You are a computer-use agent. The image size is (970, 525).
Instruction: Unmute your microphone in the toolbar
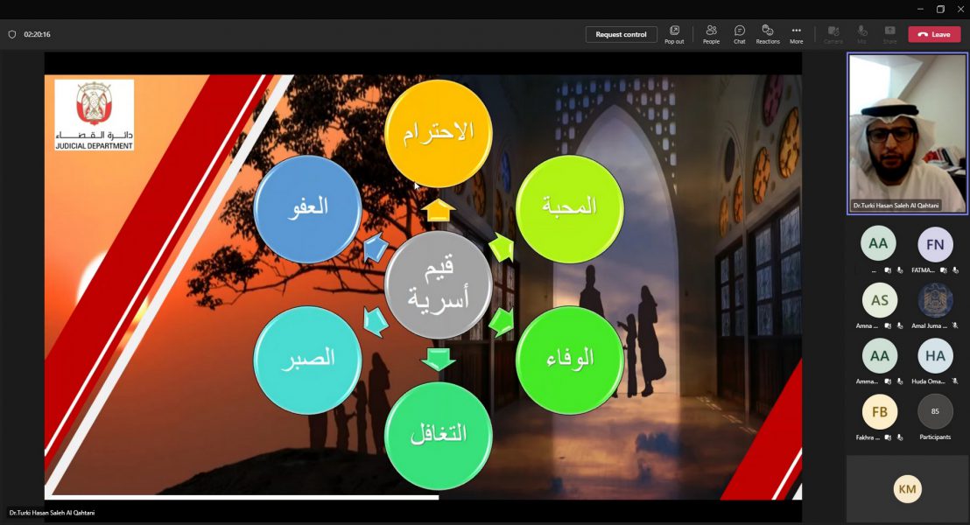coord(861,33)
